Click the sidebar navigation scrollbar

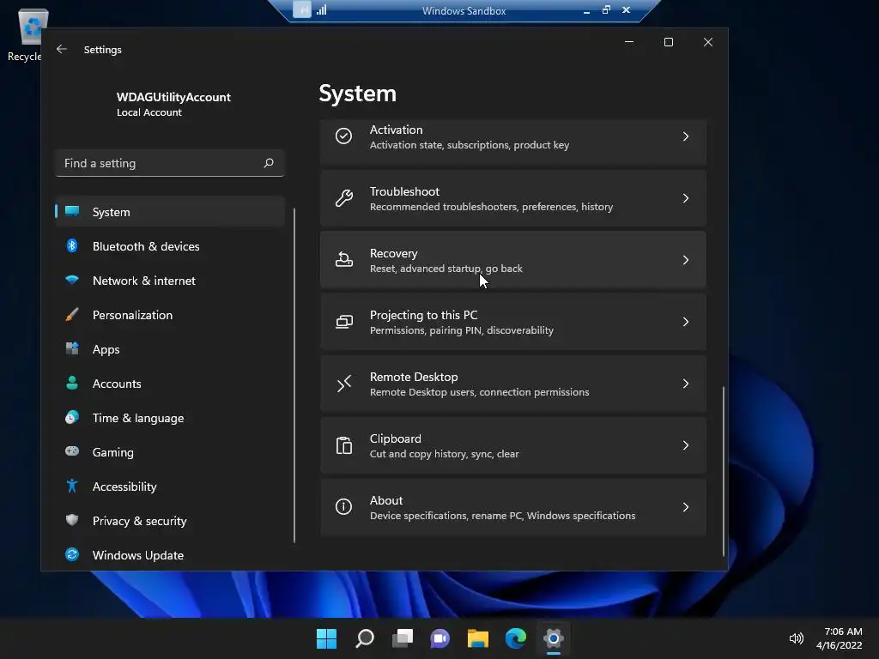point(294,376)
